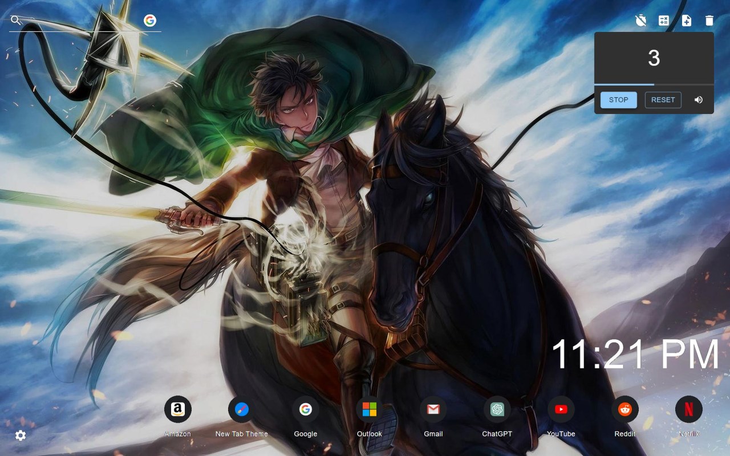Open the Google shortcut in dock
Viewport: 730px width, 456px height.
click(306, 416)
